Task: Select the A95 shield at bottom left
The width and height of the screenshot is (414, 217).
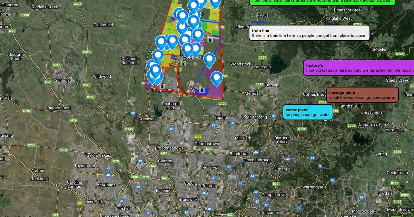Action: [x=56, y=215]
